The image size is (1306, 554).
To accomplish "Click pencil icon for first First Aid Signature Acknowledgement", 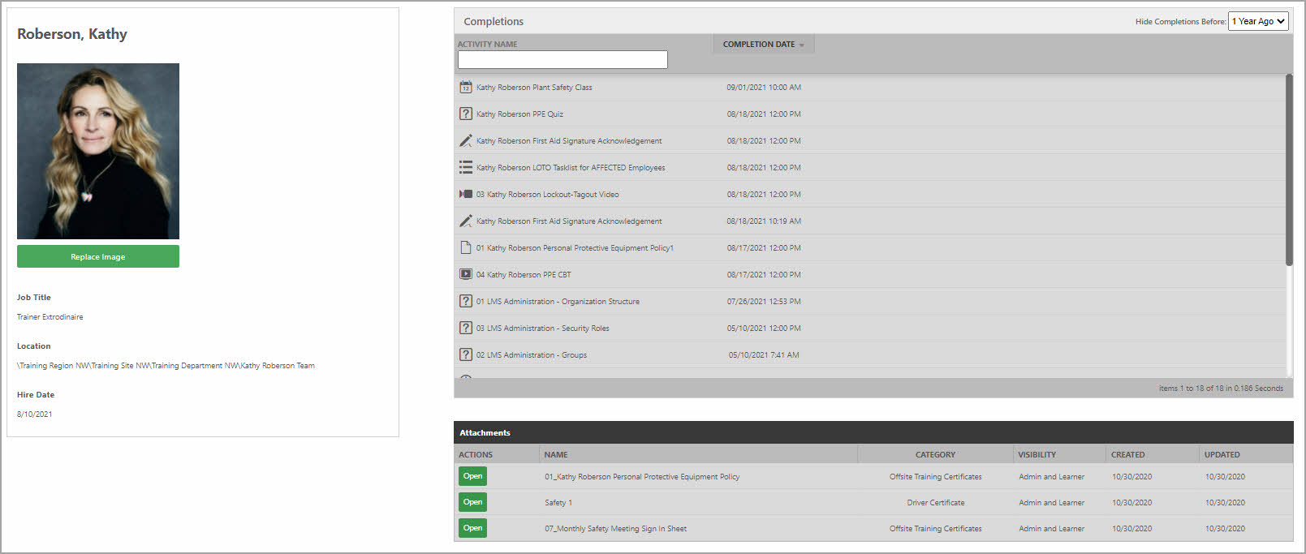I will coord(466,140).
